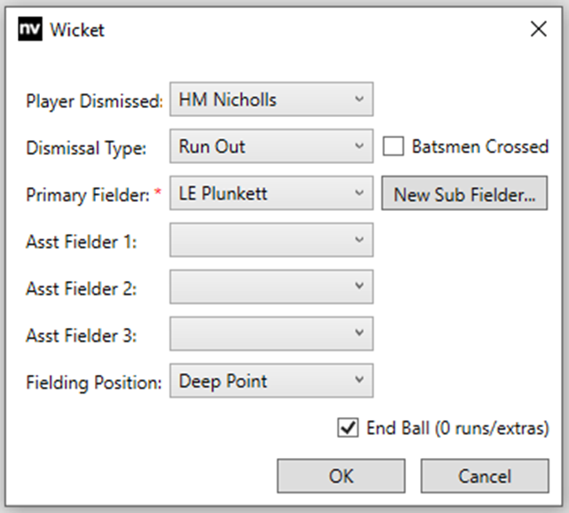Click the New Sub Fielder button
569x513 pixels.
pos(464,194)
